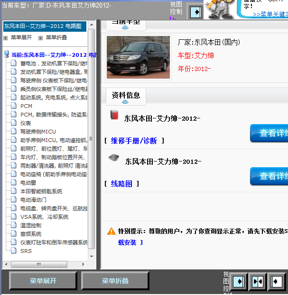Click the bottom 菜单折叠 button
This screenshot has height=295, width=288.
pyautogui.click(x=115, y=281)
